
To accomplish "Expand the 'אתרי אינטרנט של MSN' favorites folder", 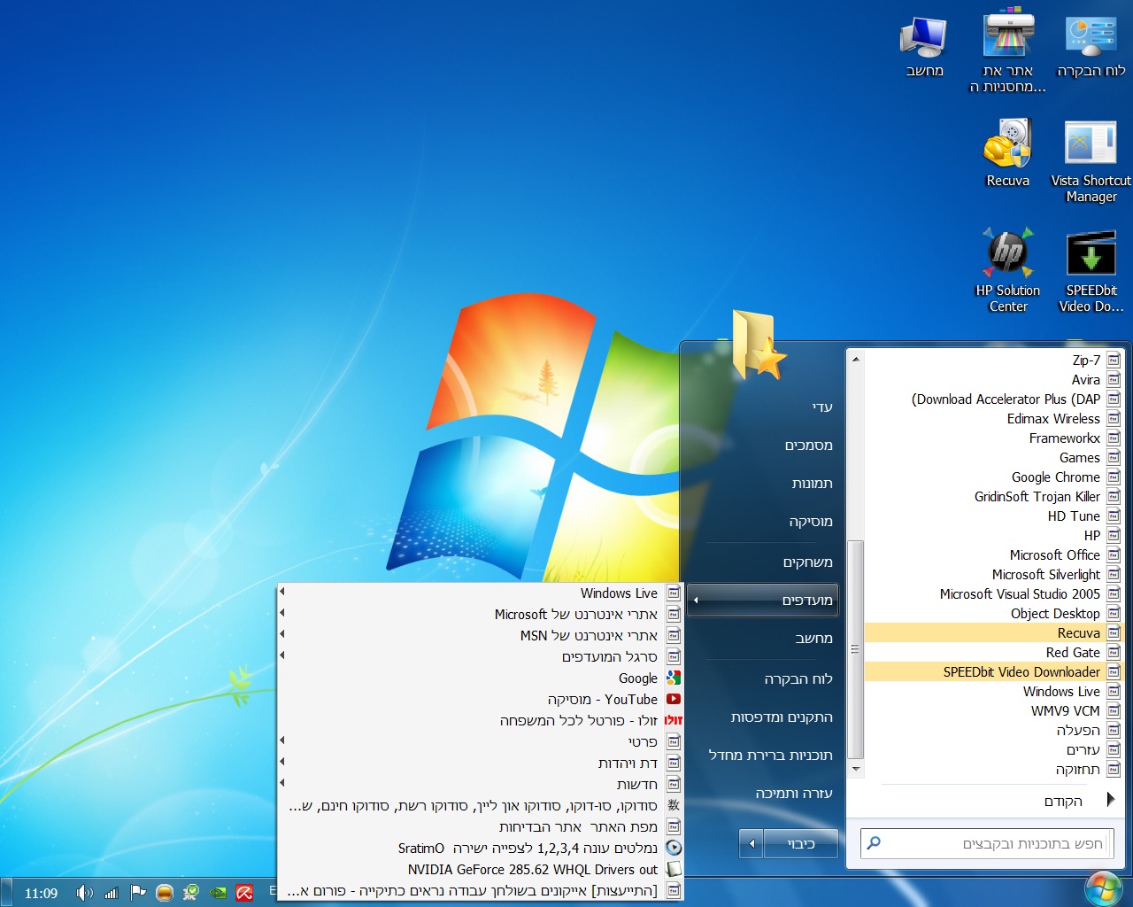I will 480,636.
